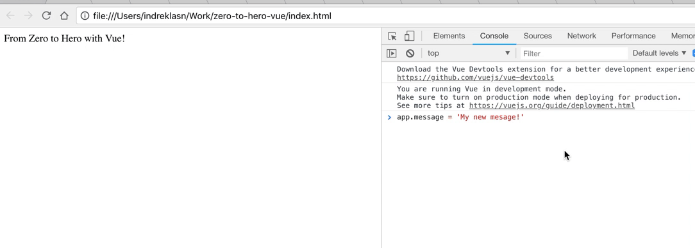View site information icon in address bar
695x248 pixels.
click(x=85, y=16)
